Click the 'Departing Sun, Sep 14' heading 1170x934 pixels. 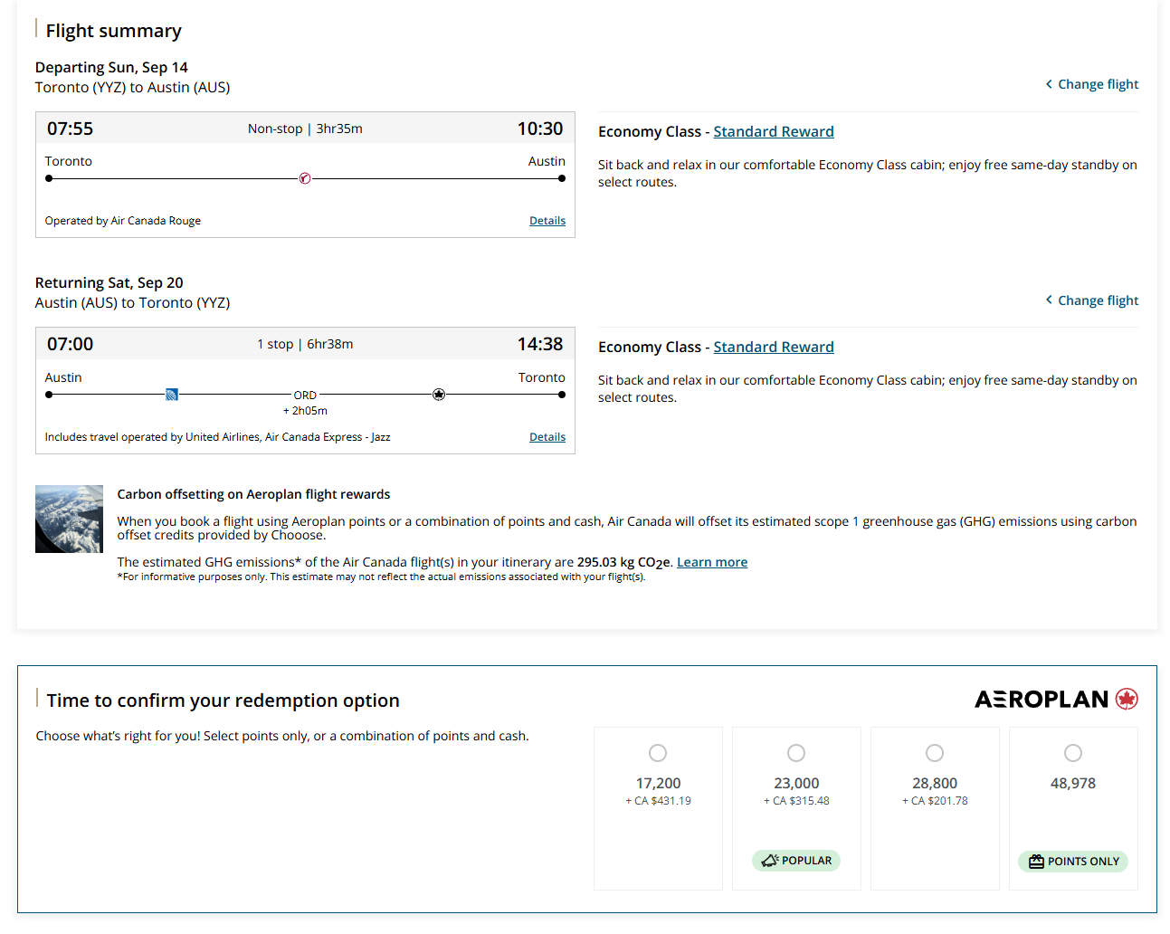pos(111,67)
